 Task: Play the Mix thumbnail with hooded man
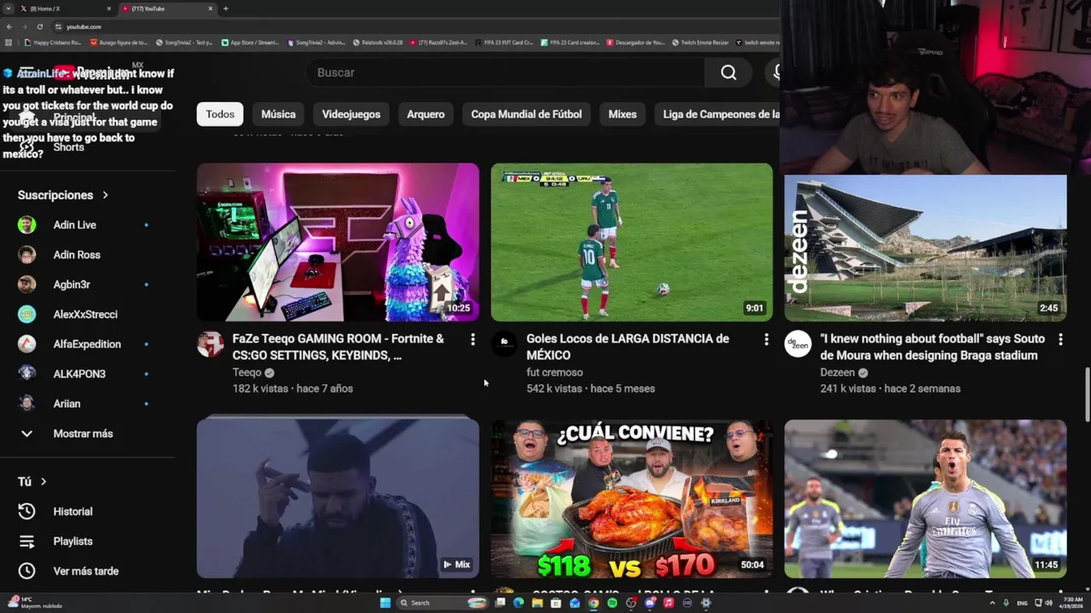click(338, 499)
